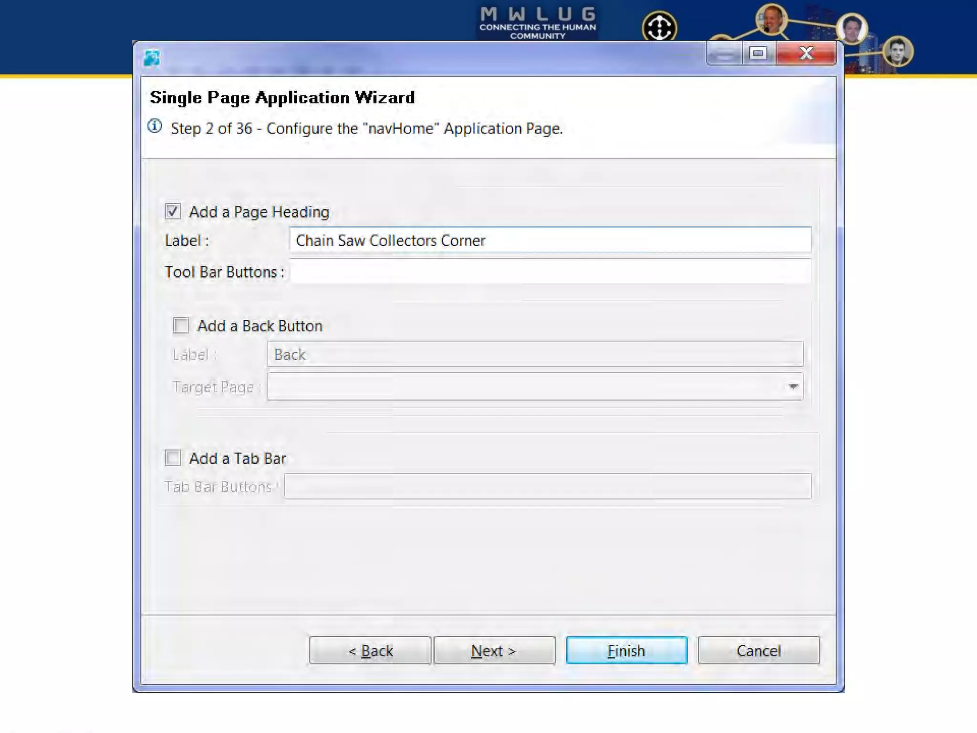Click the top-left presenter portrait in banner

pos(771,20)
